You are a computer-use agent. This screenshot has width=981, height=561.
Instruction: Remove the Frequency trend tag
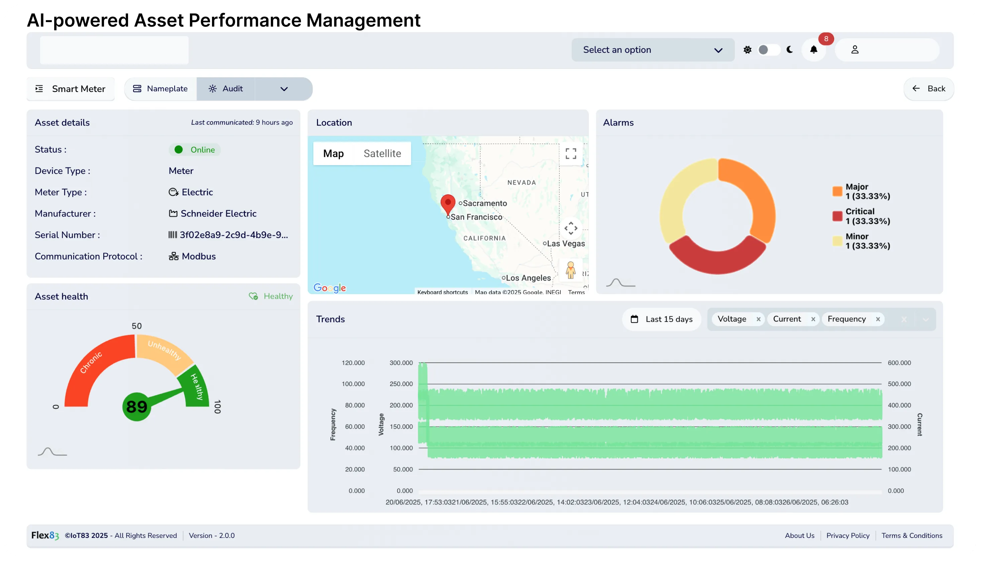point(878,319)
